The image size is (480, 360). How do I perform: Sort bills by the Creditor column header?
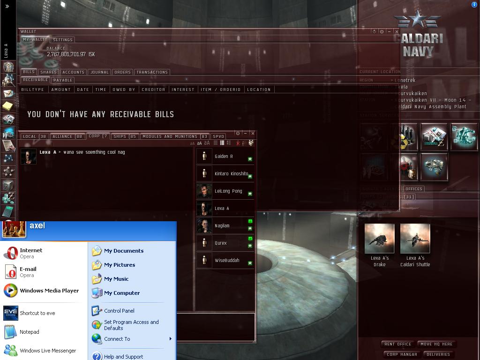(153, 90)
